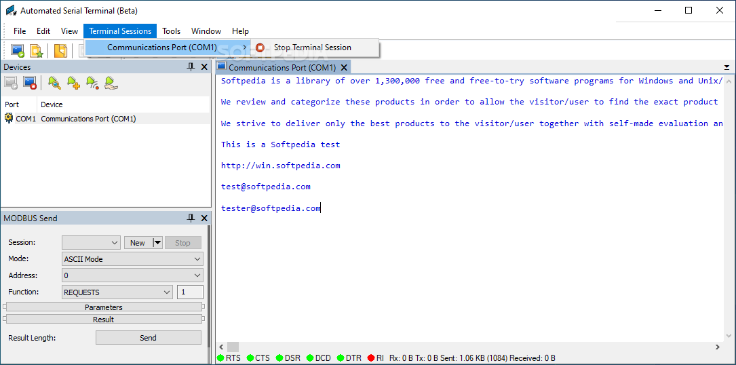Click the wireless device icon in Devices toolbar
The height and width of the screenshot is (365, 736).
coord(92,83)
